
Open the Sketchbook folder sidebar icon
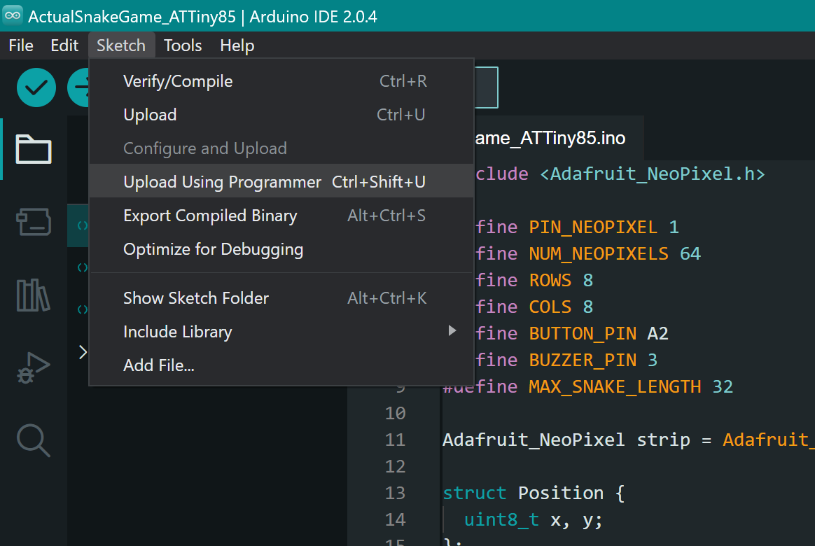[x=34, y=149]
